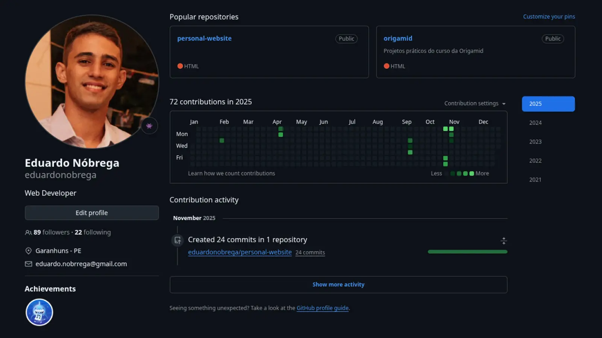Click the status emoji badge on avatar
This screenshot has width=602, height=338.
click(x=149, y=126)
